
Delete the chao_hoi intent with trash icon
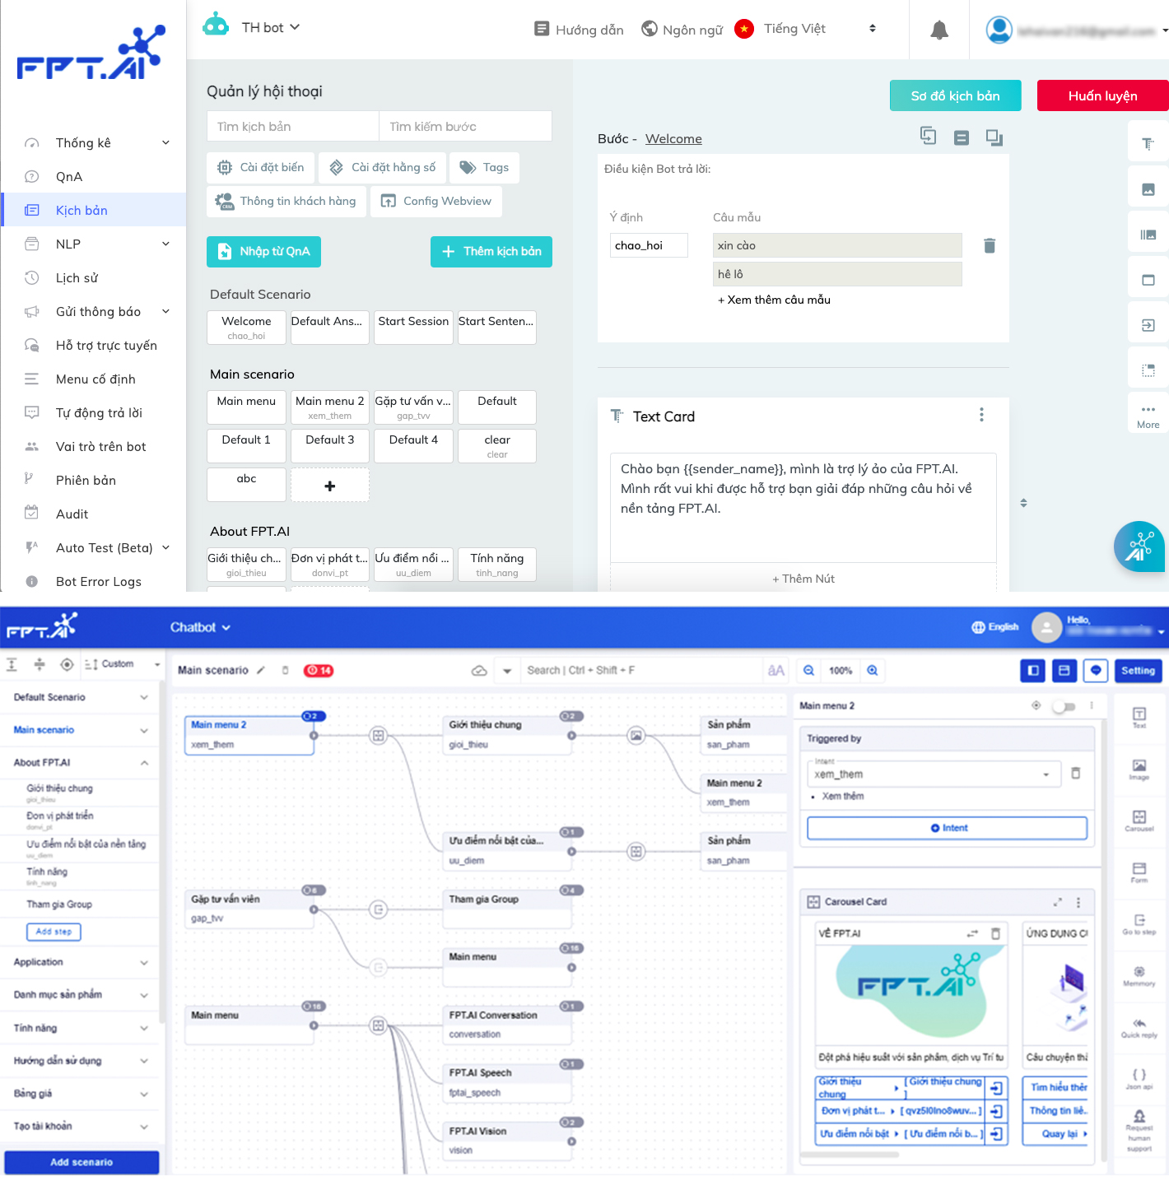[x=990, y=245]
